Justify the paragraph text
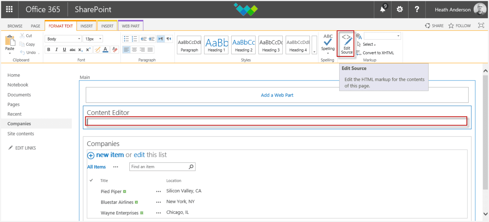The width and height of the screenshot is (489, 222). click(x=150, y=50)
